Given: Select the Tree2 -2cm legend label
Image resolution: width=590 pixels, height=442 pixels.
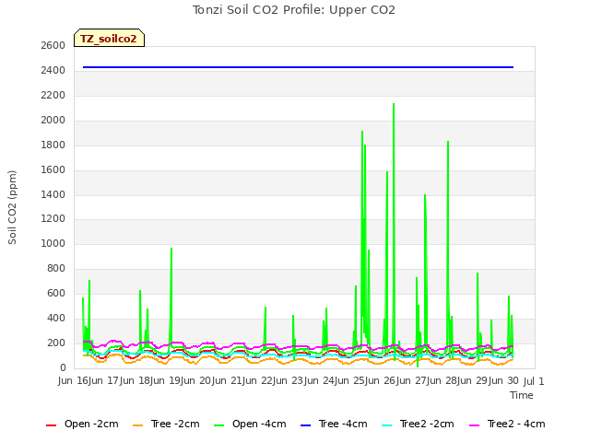Looking at the screenshot, I should click(x=427, y=424).
